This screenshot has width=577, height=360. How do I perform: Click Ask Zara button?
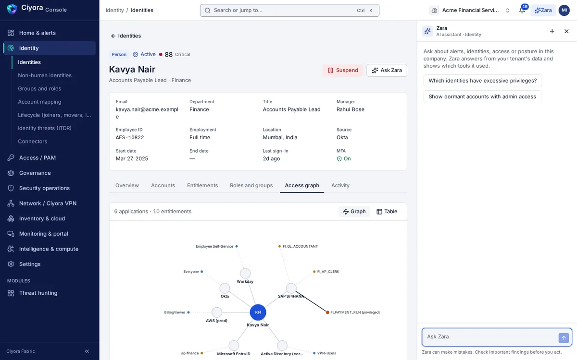tap(387, 70)
